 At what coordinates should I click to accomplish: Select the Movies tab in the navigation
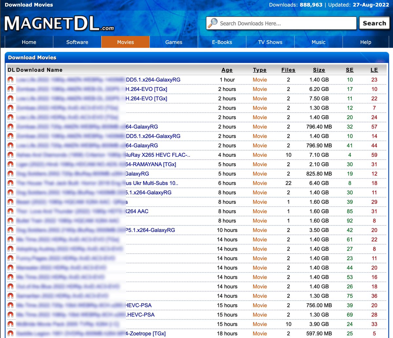point(125,42)
